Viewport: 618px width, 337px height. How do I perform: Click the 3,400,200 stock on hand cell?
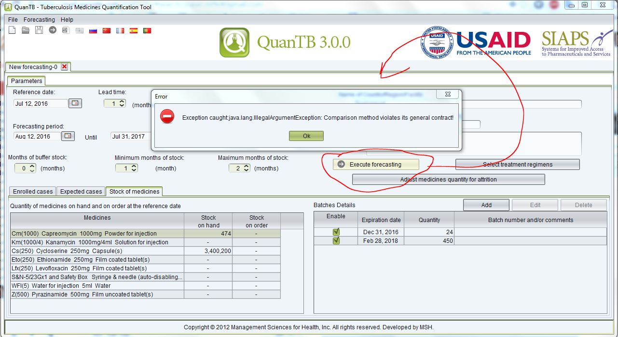point(208,251)
